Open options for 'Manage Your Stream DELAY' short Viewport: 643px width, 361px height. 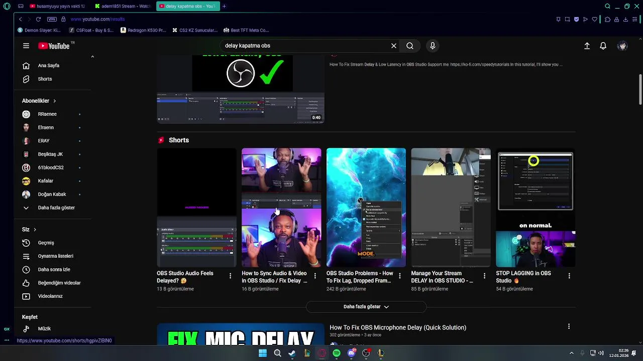pos(484,276)
